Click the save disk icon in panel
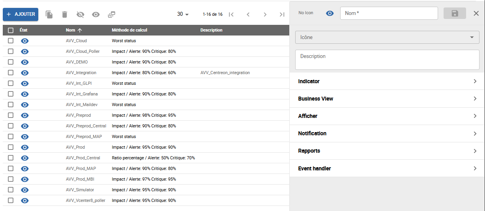 [x=455, y=13]
